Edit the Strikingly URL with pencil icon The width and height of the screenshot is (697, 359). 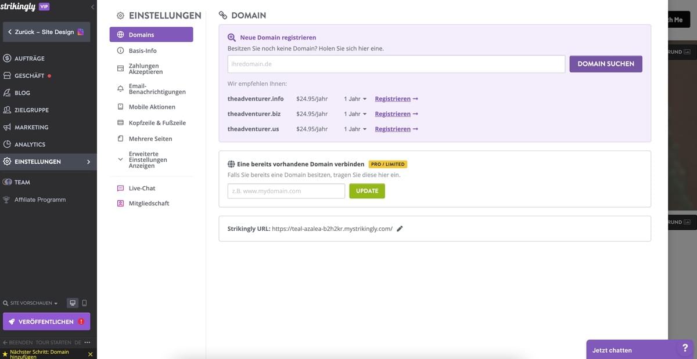(x=400, y=229)
